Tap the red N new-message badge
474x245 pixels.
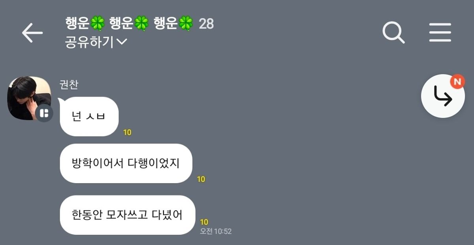(x=457, y=82)
